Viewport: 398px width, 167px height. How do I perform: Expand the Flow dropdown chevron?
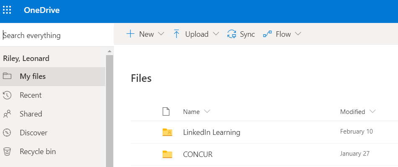tap(298, 34)
